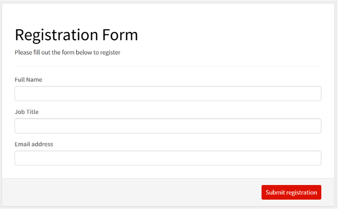Click the word 'Title' in Job Title label
This screenshot has height=209, width=338.
click(32, 112)
